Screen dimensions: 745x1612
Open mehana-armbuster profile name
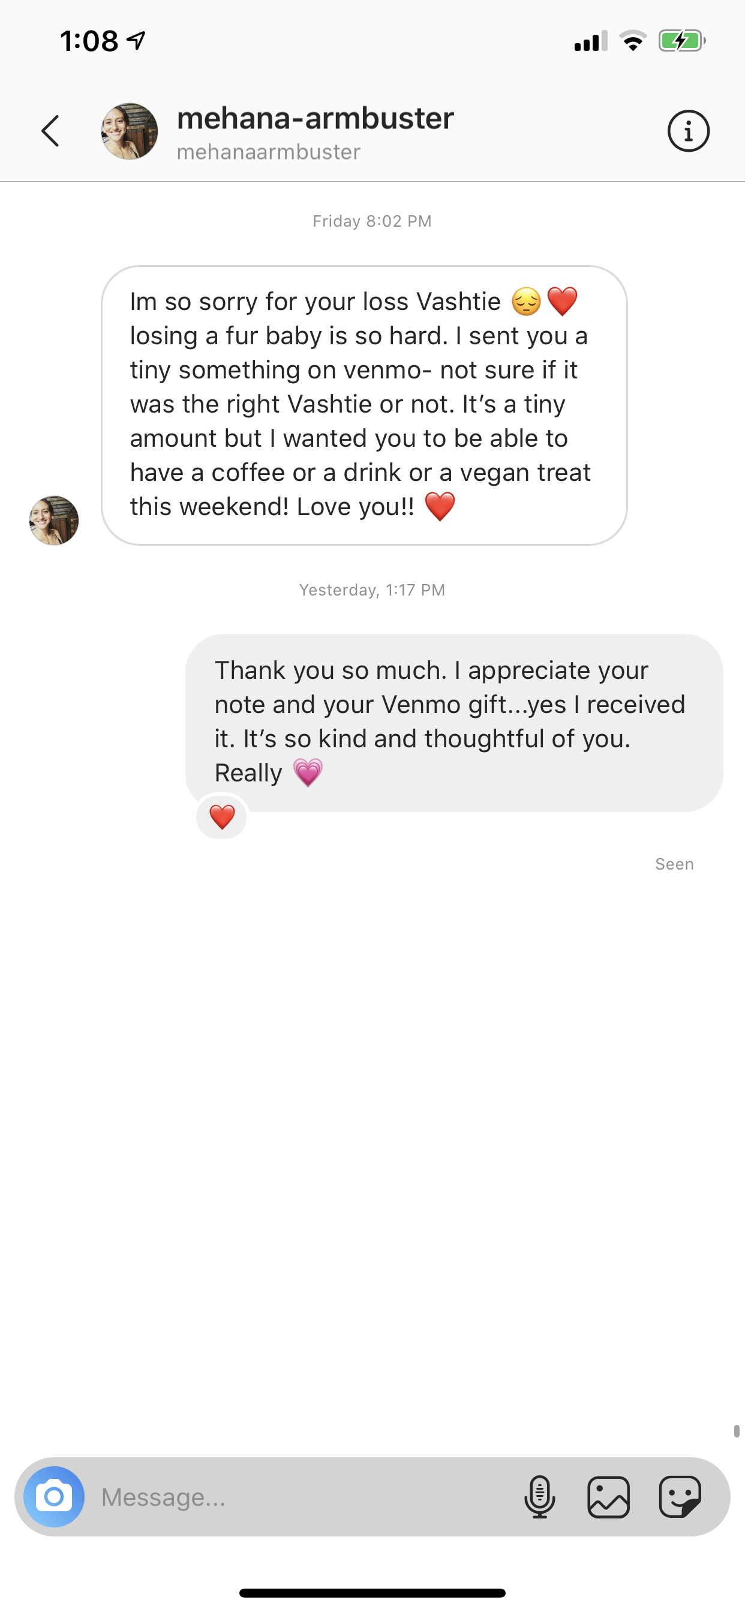(315, 118)
